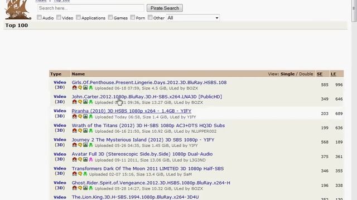Open Transformers Dark Of The Moon link
The image size is (357, 200).
coord(148,168)
